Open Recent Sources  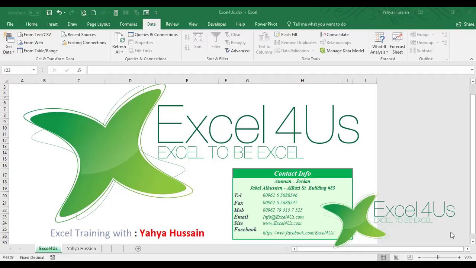pyautogui.click(x=78, y=35)
